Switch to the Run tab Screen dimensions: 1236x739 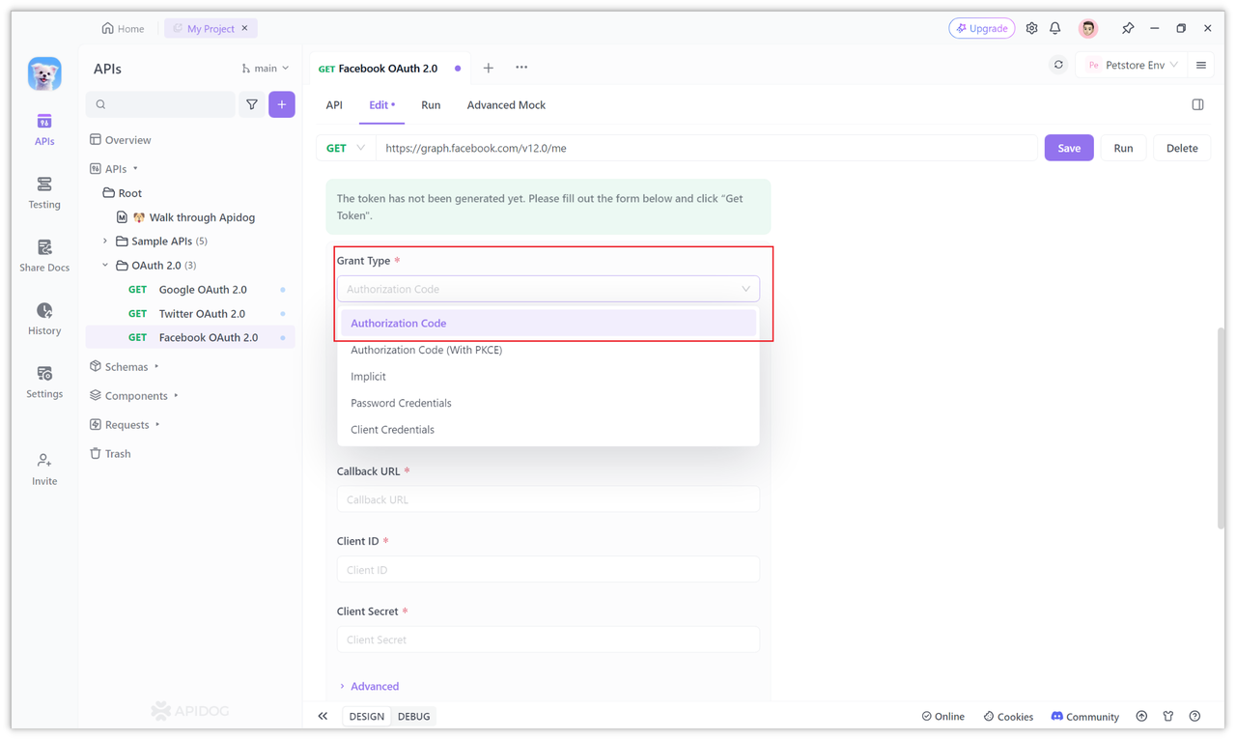coord(431,104)
